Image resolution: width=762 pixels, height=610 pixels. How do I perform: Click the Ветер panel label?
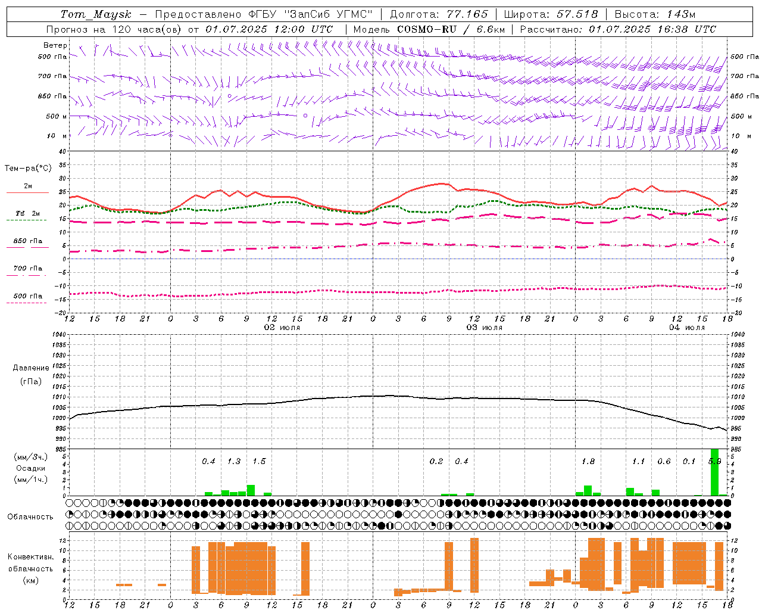click(x=55, y=45)
